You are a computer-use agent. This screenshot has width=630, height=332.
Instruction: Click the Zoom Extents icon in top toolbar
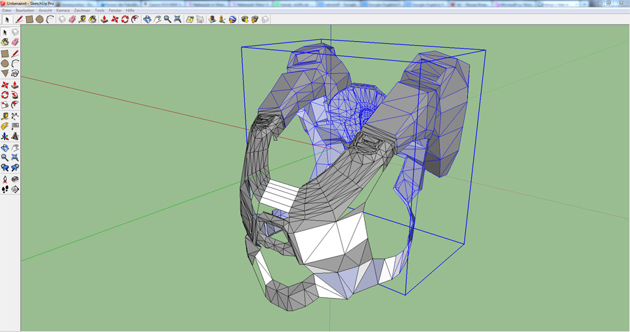[178, 20]
